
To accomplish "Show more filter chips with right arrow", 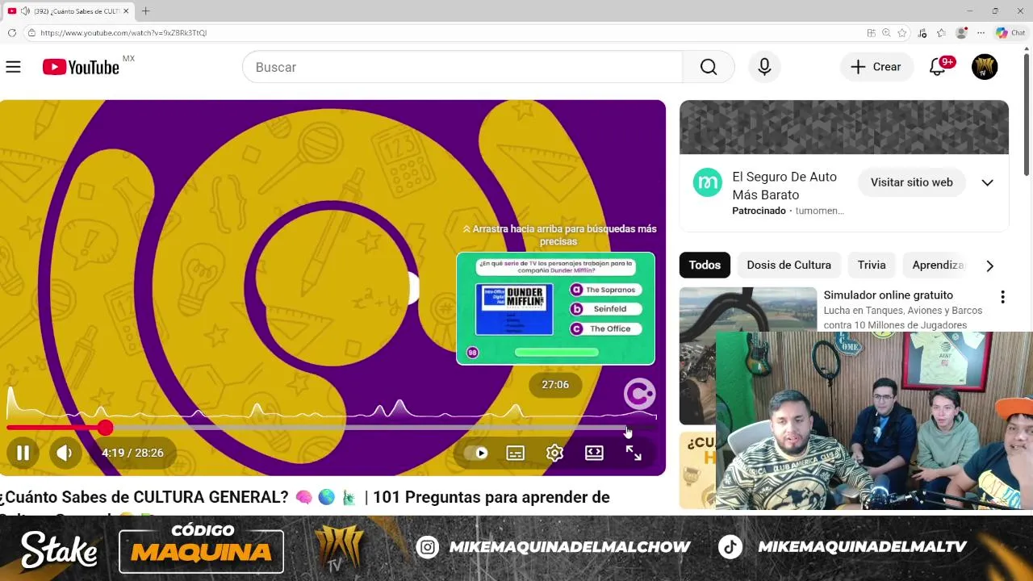I will [x=989, y=265].
